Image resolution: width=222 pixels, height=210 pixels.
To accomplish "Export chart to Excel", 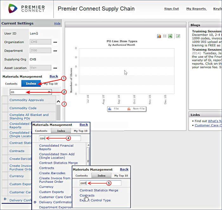I will 170,36.
